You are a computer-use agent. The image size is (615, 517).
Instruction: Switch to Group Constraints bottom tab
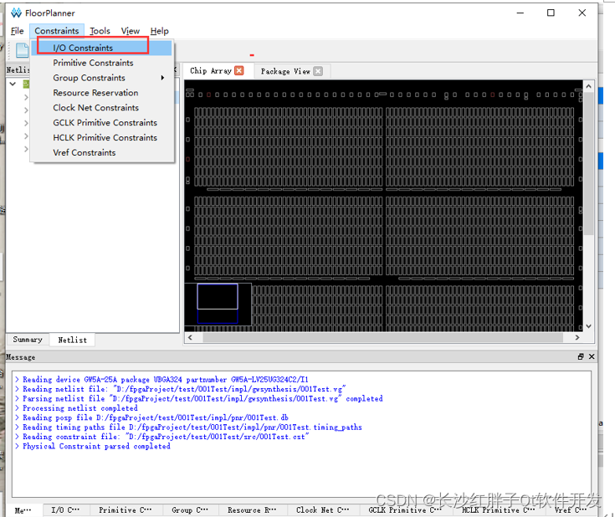click(x=190, y=510)
